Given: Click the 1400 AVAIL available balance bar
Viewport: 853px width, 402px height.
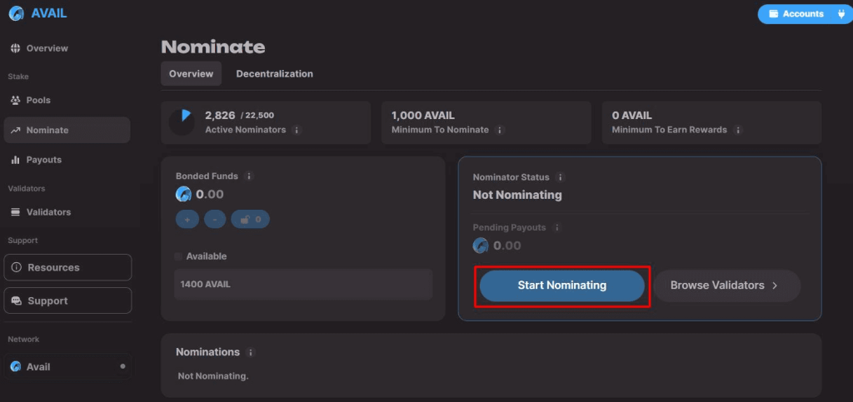Looking at the screenshot, I should 303,284.
